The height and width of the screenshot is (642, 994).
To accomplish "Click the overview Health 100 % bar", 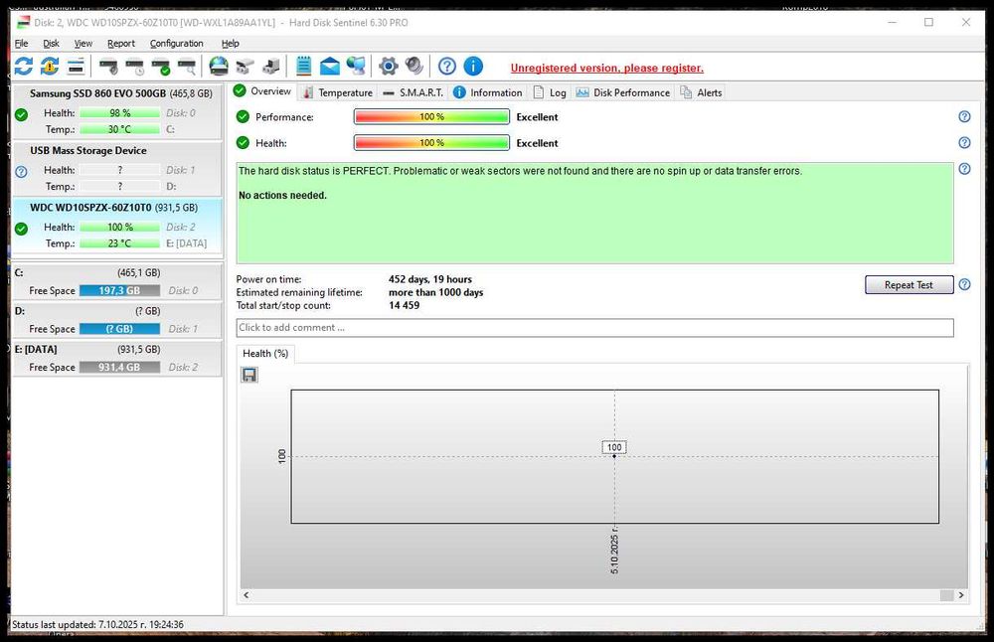I will click(431, 142).
